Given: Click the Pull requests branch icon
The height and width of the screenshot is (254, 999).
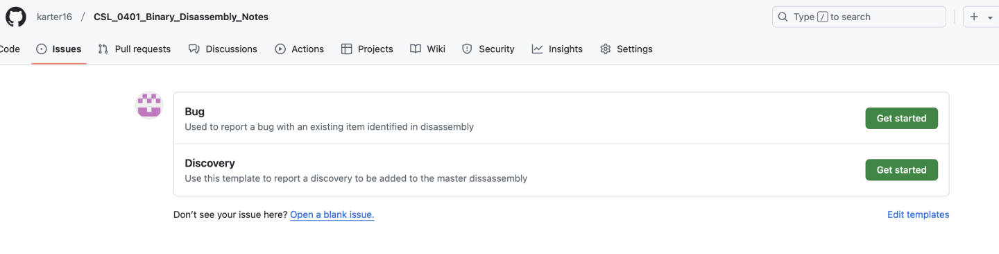Looking at the screenshot, I should [x=103, y=49].
